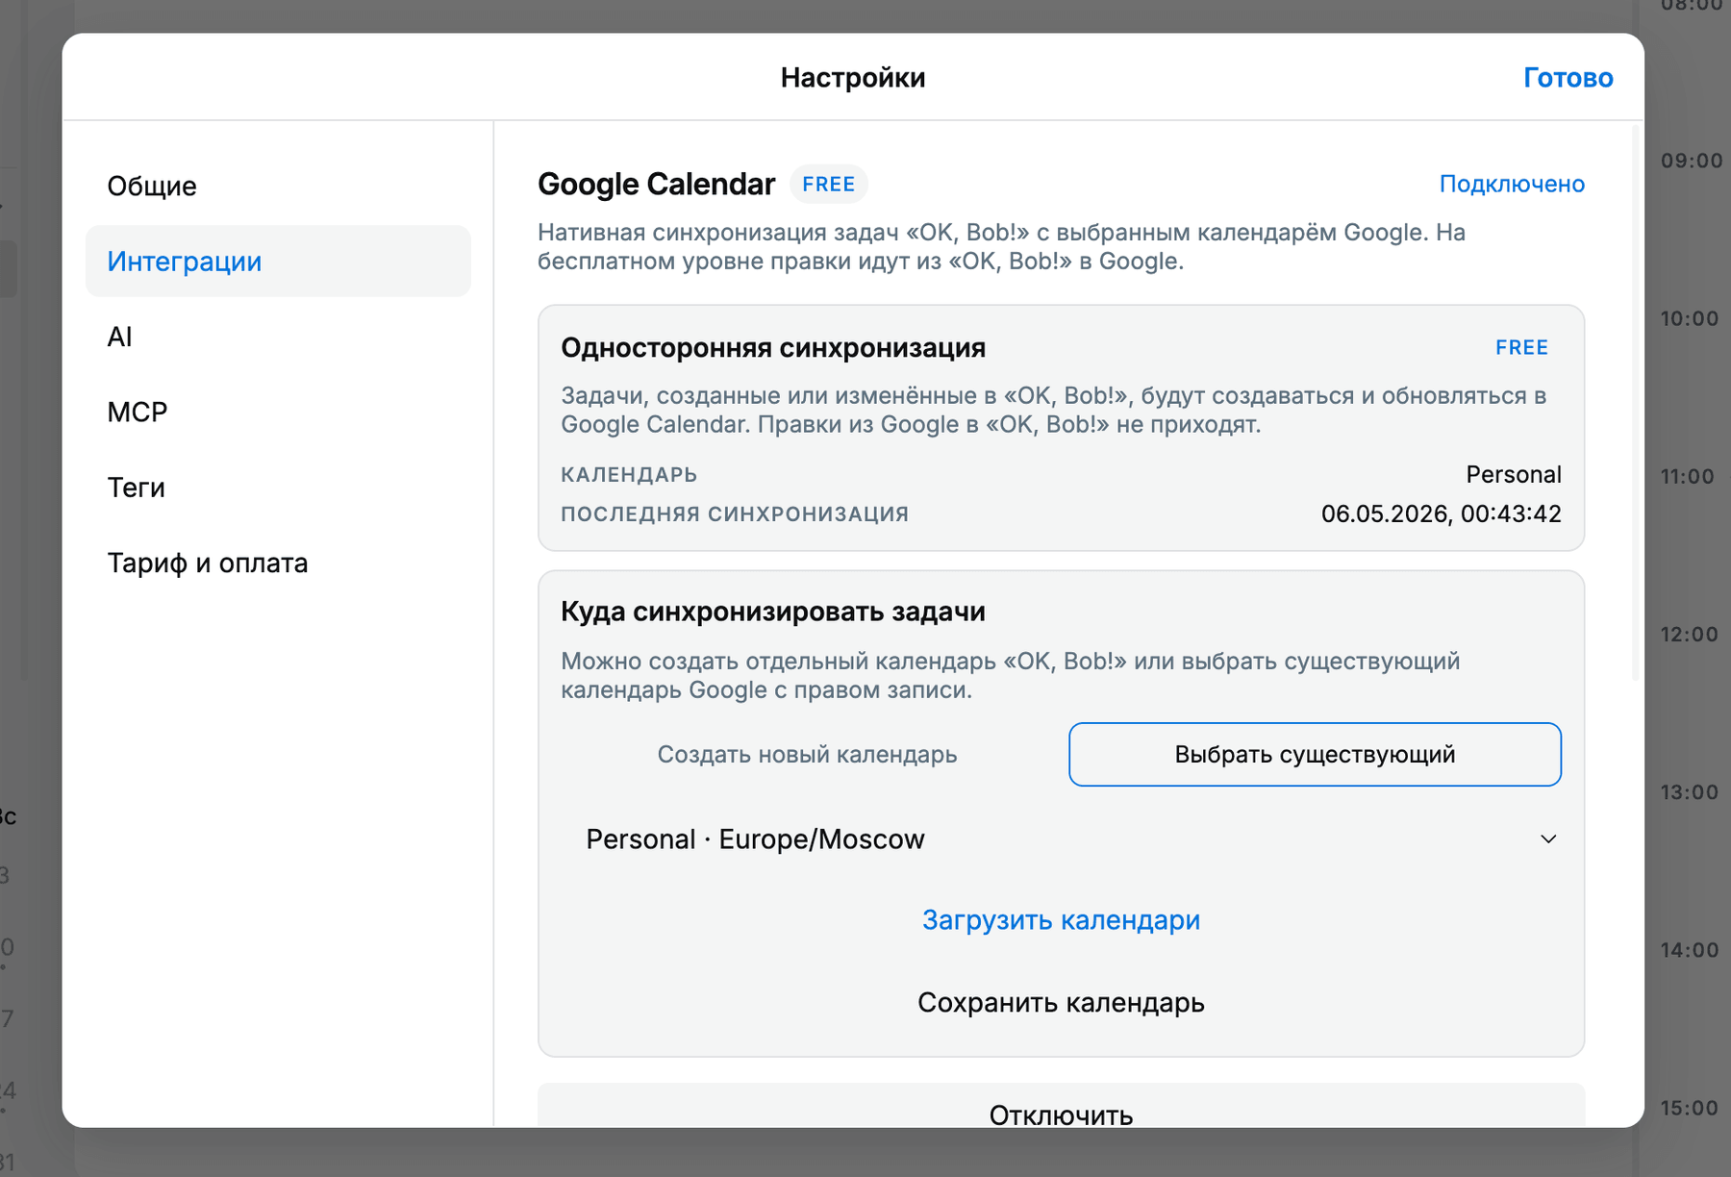Click the dropdown chevron beside Personal calendar
This screenshot has width=1731, height=1177.
1548,839
